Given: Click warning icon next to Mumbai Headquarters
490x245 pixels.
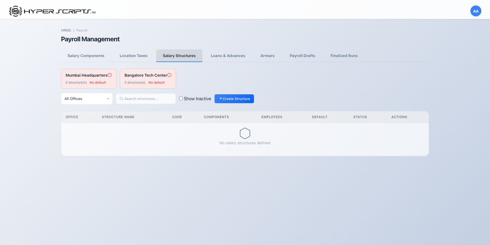Looking at the screenshot, I should click(x=110, y=75).
